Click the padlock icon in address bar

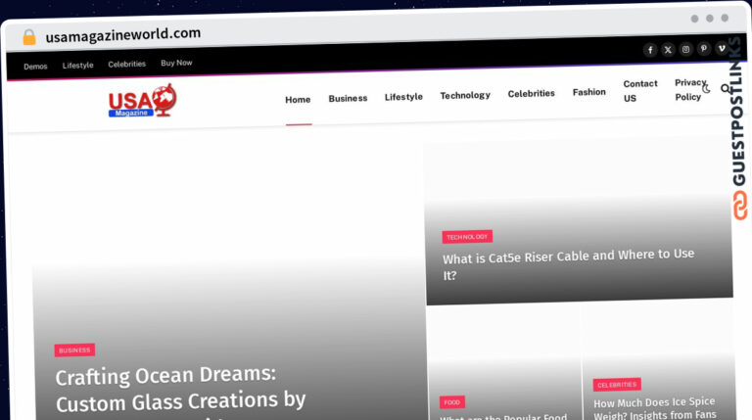pos(29,37)
